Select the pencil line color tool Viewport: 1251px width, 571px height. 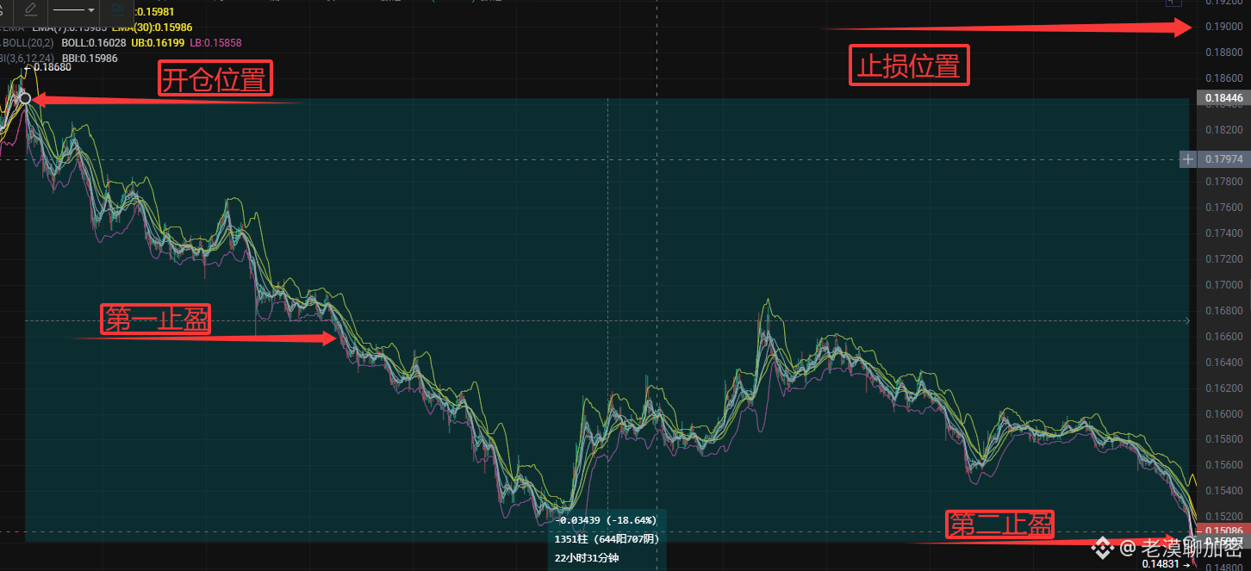tap(31, 10)
